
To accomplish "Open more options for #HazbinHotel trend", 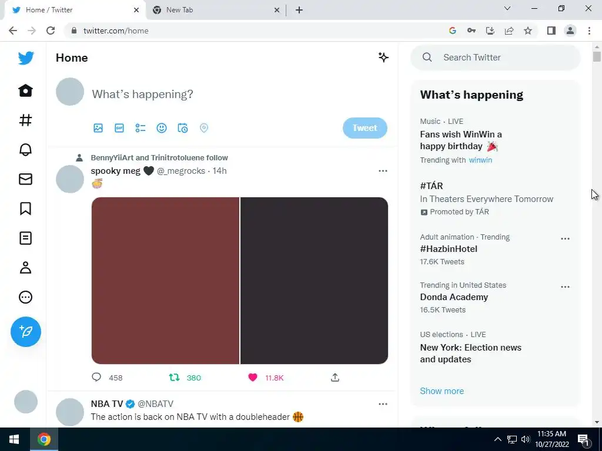I will (x=565, y=238).
